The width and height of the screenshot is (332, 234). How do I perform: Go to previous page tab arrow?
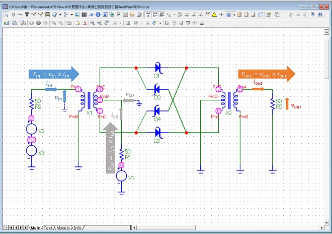pyautogui.click(x=16, y=227)
